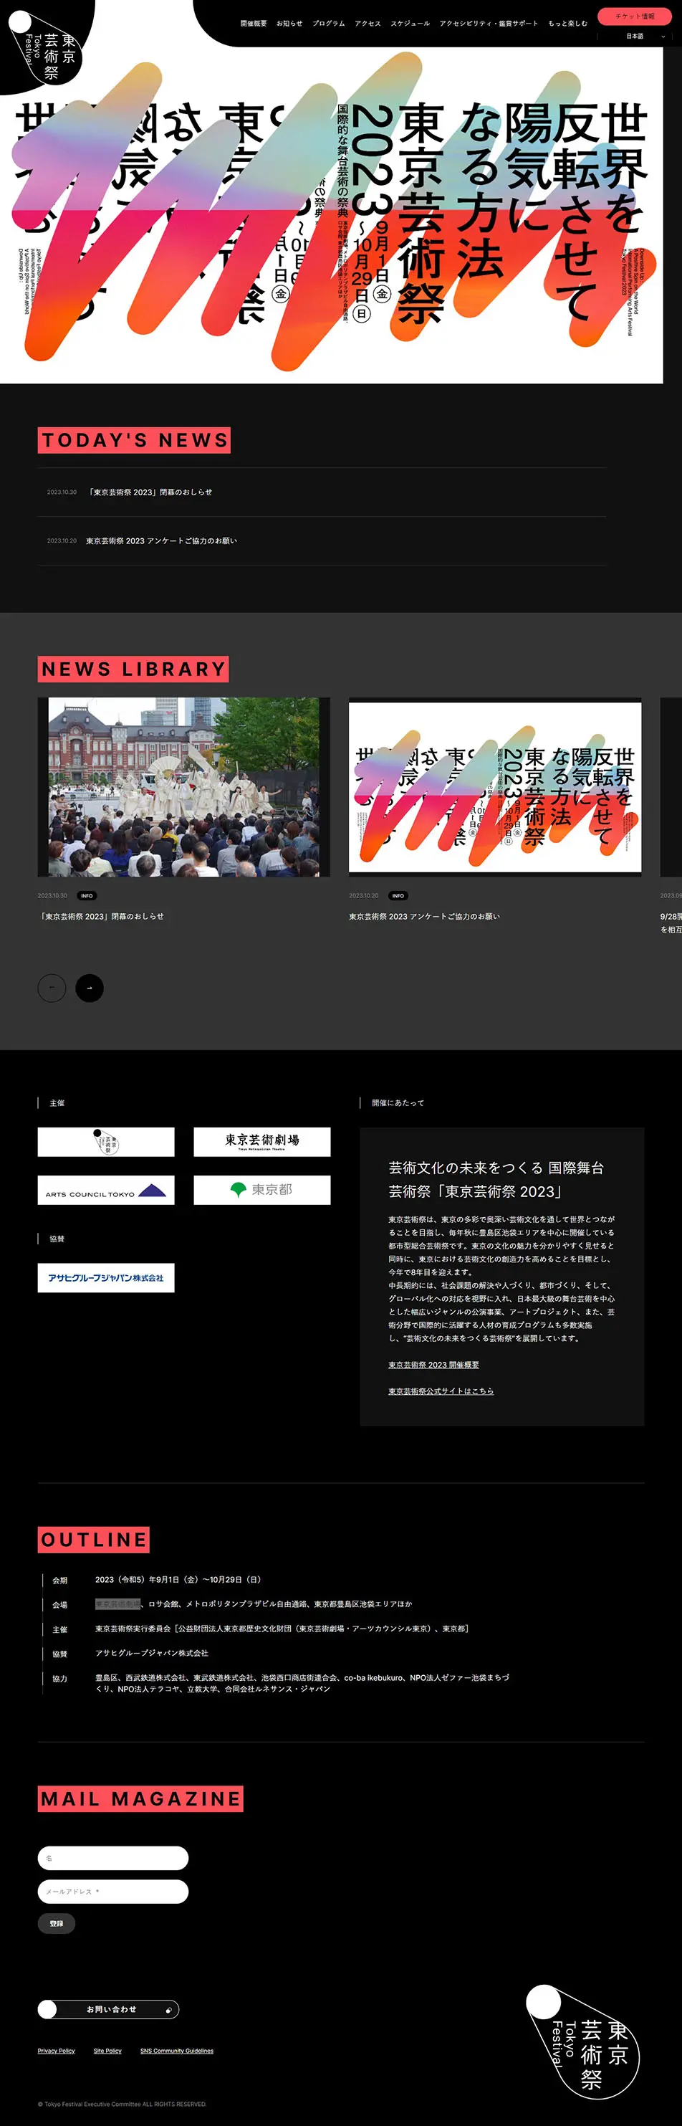Open the 開催概要 menu item
This screenshot has height=2126, width=682.
(x=253, y=23)
